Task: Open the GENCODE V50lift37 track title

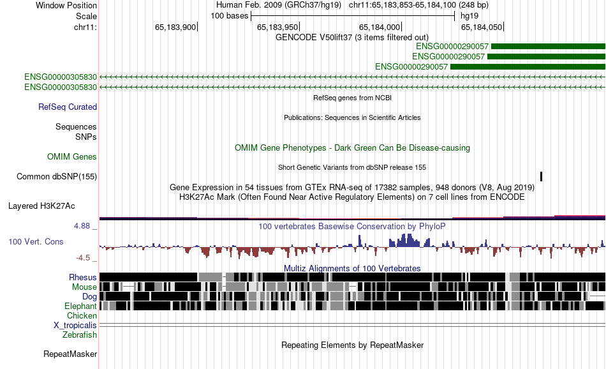Action: [351, 37]
